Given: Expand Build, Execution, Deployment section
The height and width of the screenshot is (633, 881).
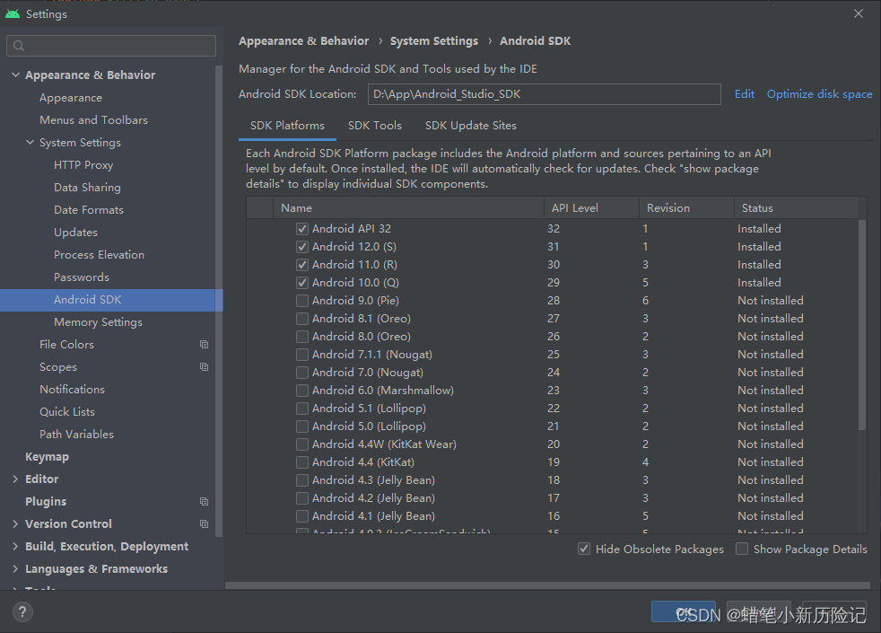Looking at the screenshot, I should [15, 547].
